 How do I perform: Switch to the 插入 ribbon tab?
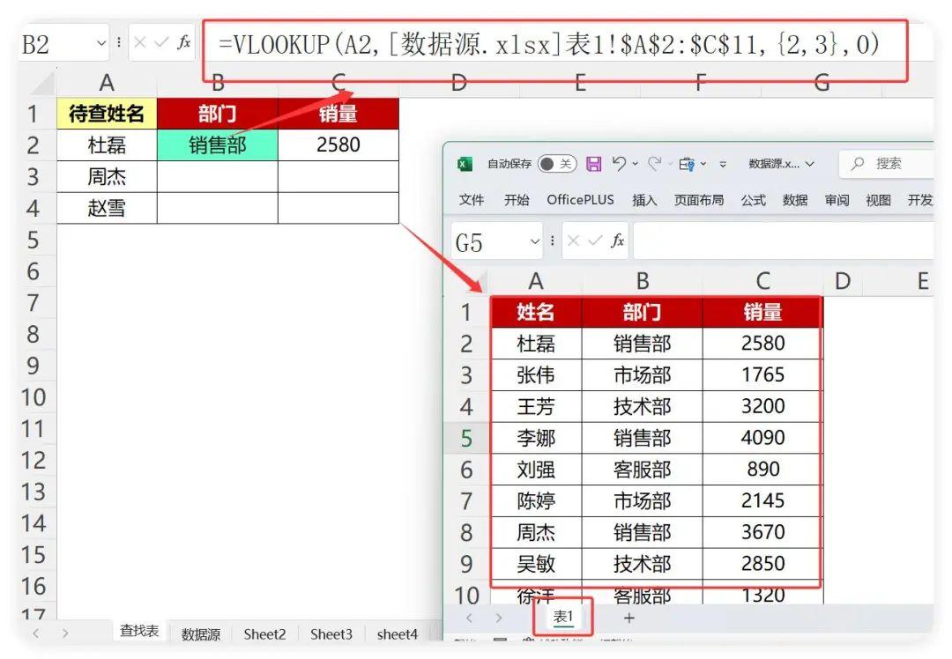(644, 200)
